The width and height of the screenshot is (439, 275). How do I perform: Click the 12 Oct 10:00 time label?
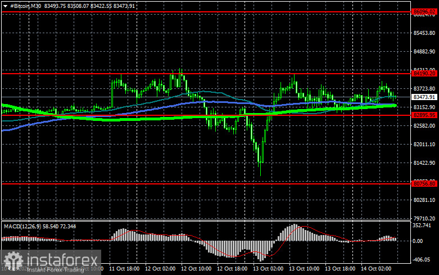(x=196, y=269)
